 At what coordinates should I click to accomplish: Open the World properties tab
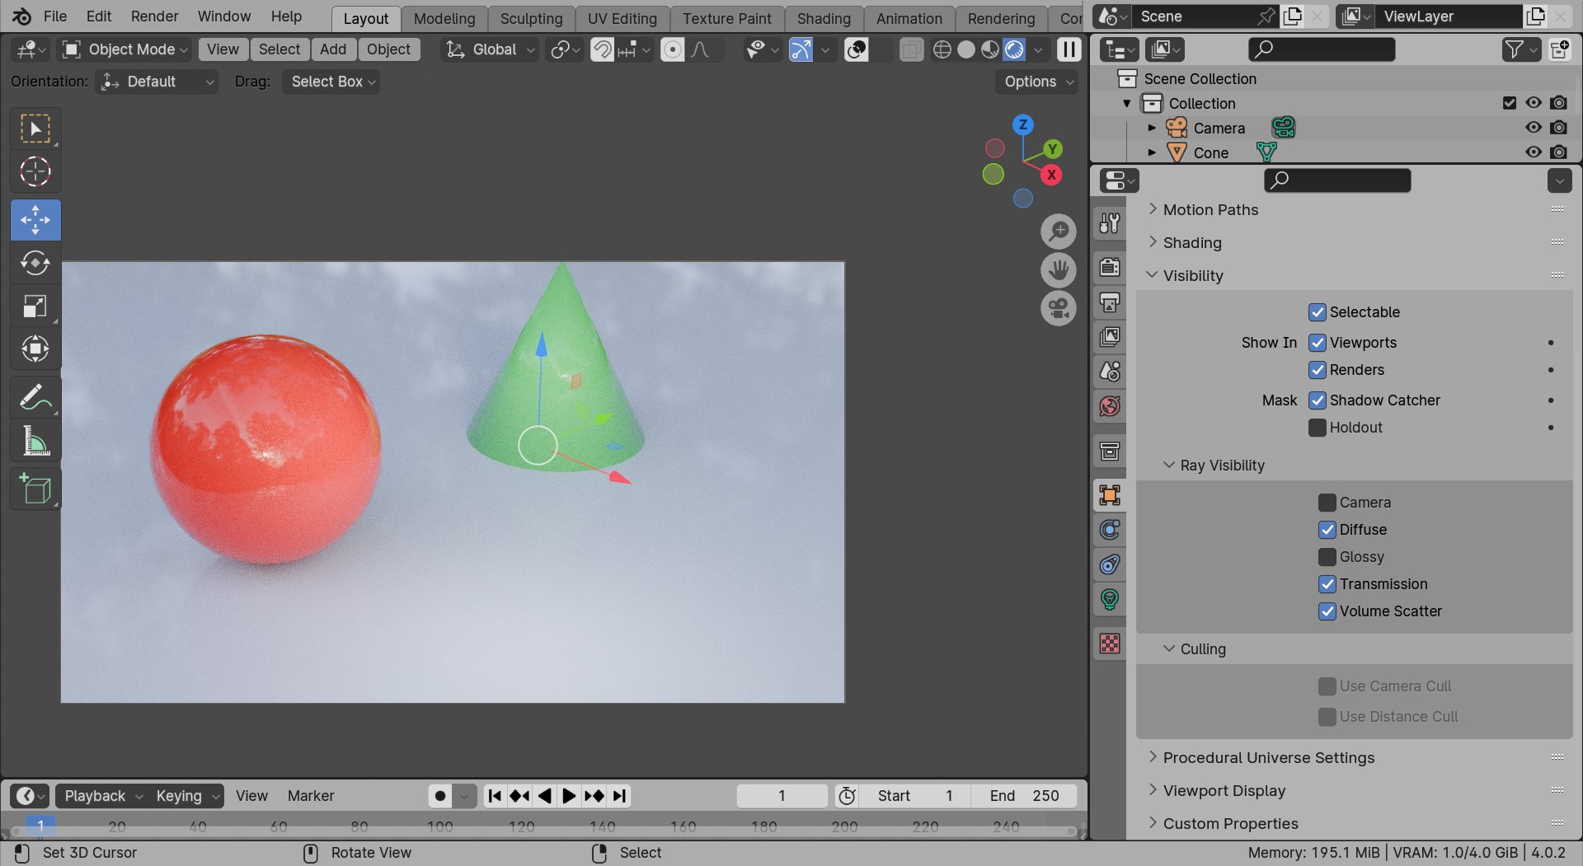1110,405
